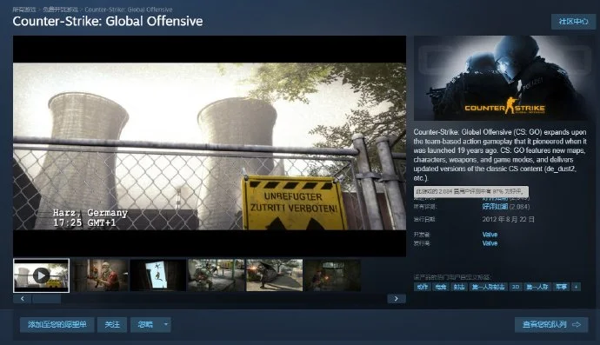Open the second screenshot thumbnail with the red-shirted gunman
This screenshot has height=345, width=600.
click(100, 275)
